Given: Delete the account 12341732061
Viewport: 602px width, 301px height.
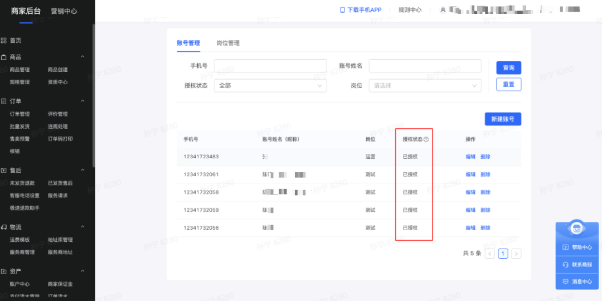Looking at the screenshot, I should [486, 174].
